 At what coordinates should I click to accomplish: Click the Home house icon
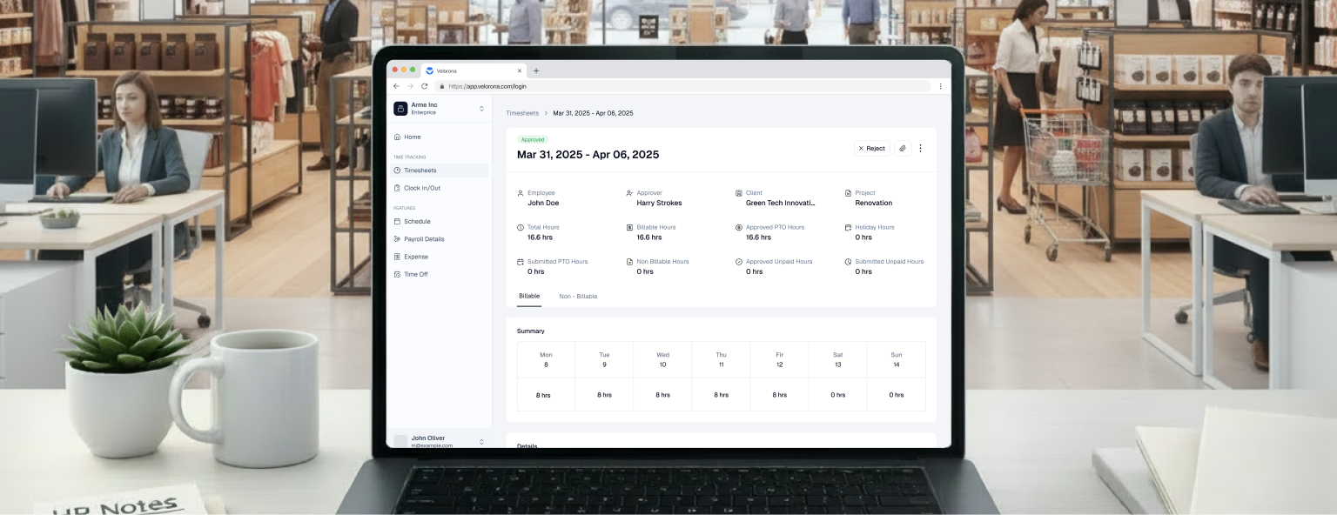point(397,137)
